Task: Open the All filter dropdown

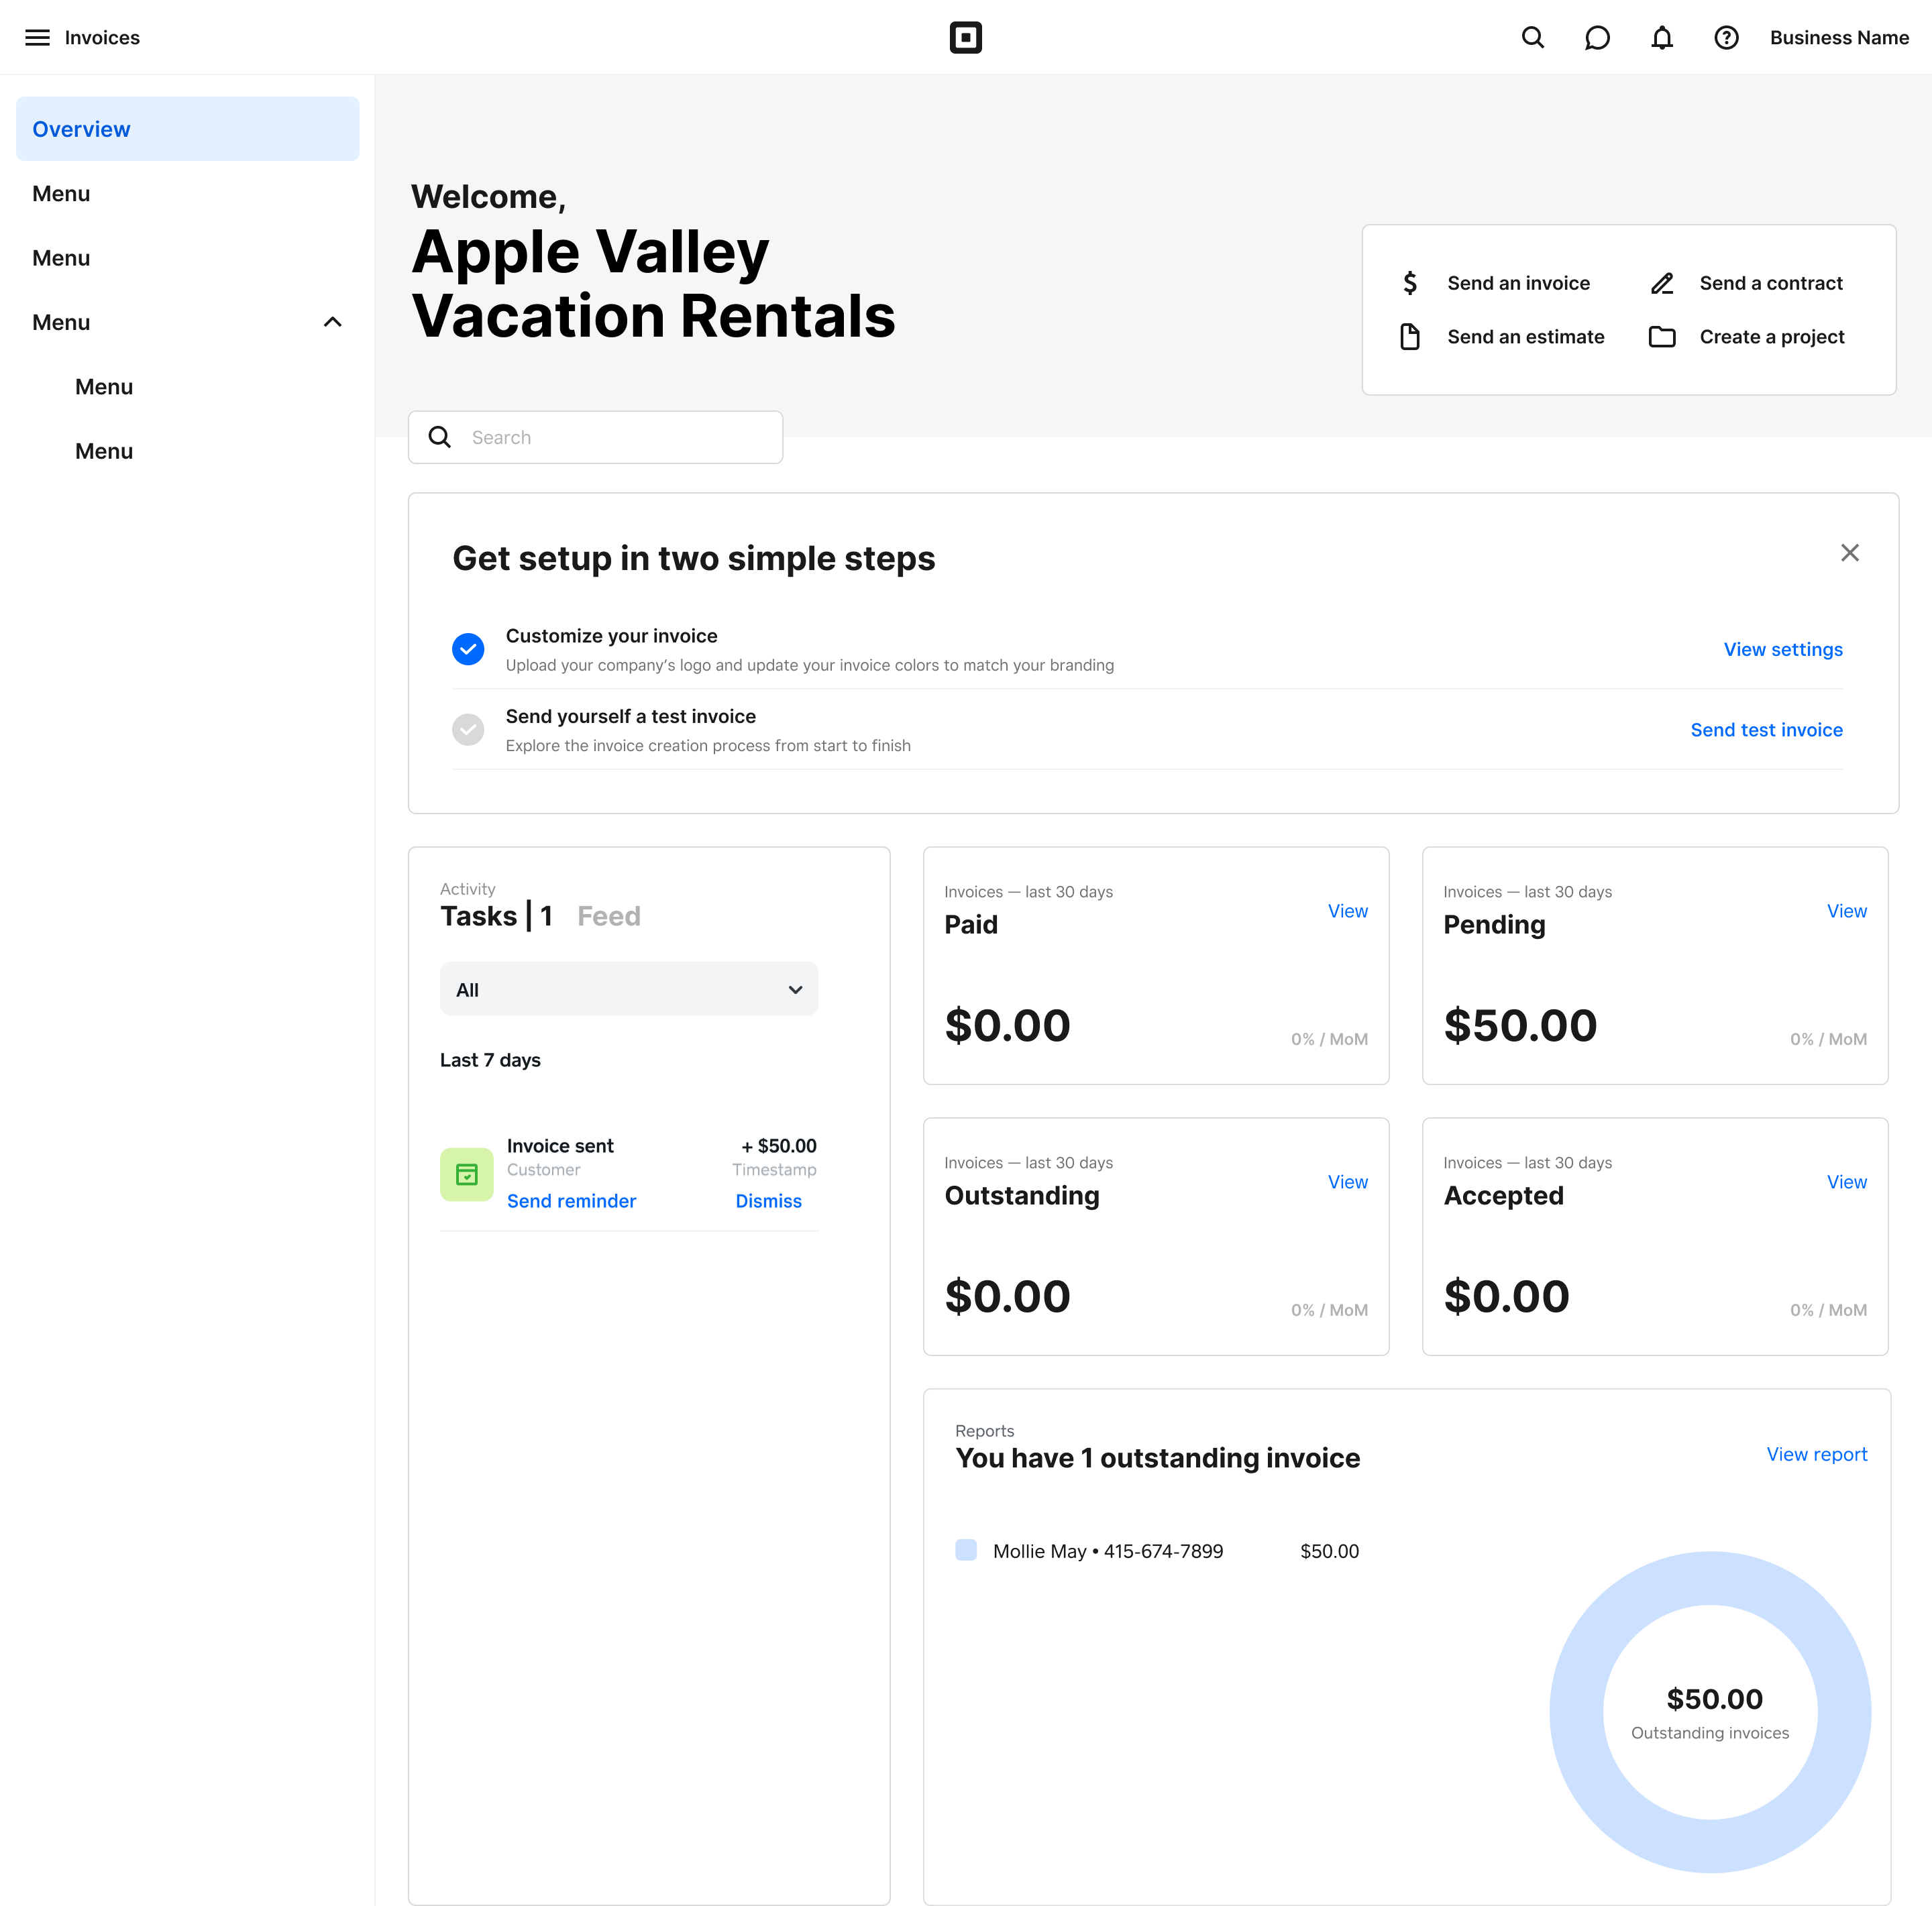Action: tap(629, 989)
